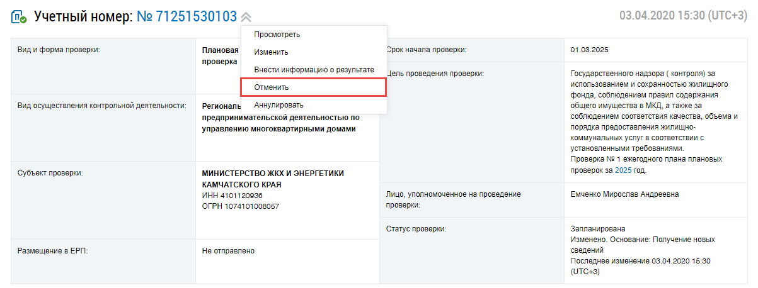The image size is (758, 288).
Task: Click the inspector name 'Емченко Мирослав Андреевна'
Action: click(624, 194)
